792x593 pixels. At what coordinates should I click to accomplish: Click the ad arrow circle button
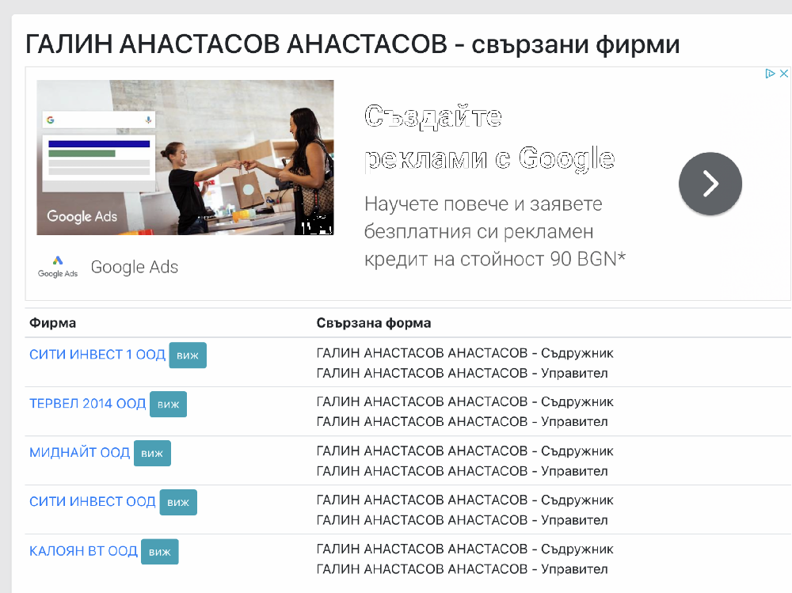tap(710, 184)
